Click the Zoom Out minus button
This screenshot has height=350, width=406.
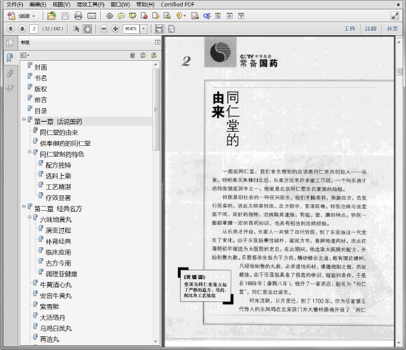104,28
